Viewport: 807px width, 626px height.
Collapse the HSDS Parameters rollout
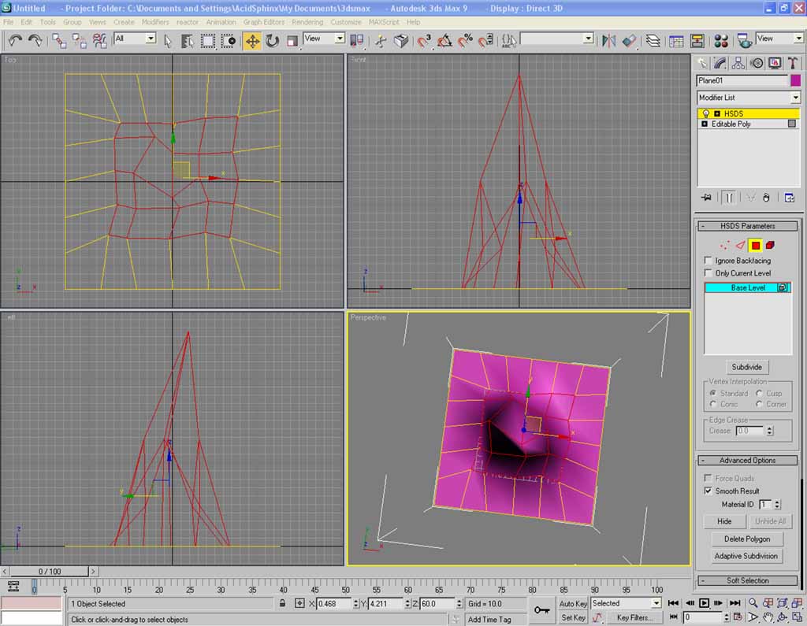click(x=747, y=226)
